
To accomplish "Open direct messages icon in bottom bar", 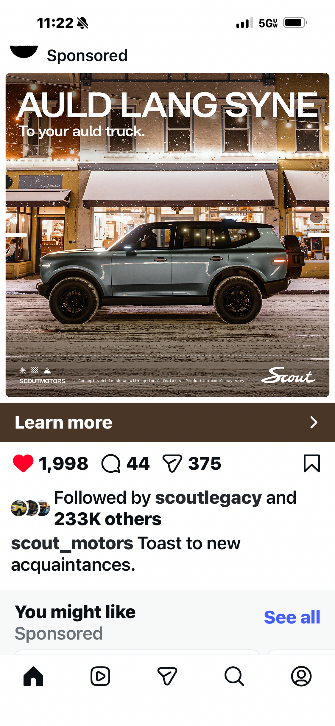I will point(167,676).
